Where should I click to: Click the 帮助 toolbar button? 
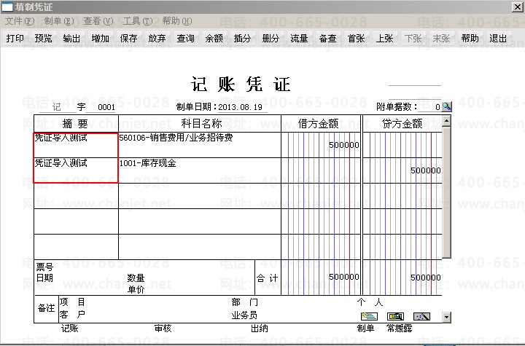[470, 39]
